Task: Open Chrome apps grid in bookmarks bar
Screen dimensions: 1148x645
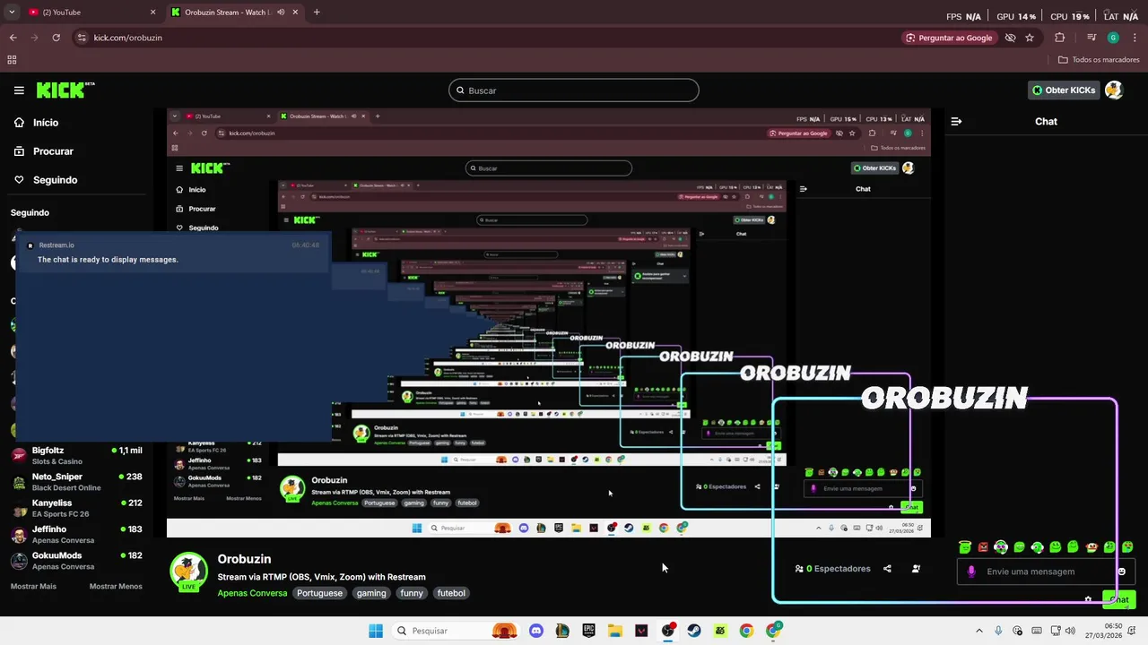Action: 12,60
